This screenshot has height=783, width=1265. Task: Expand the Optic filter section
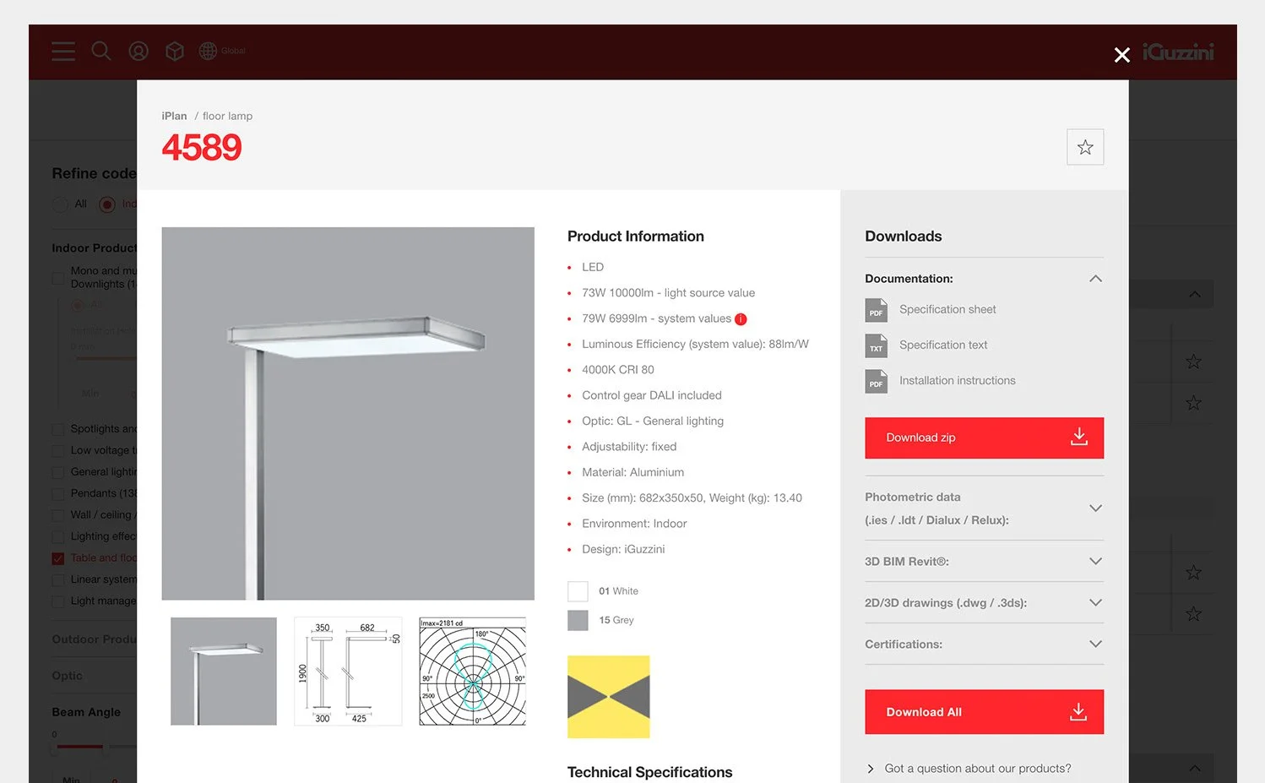pos(68,676)
